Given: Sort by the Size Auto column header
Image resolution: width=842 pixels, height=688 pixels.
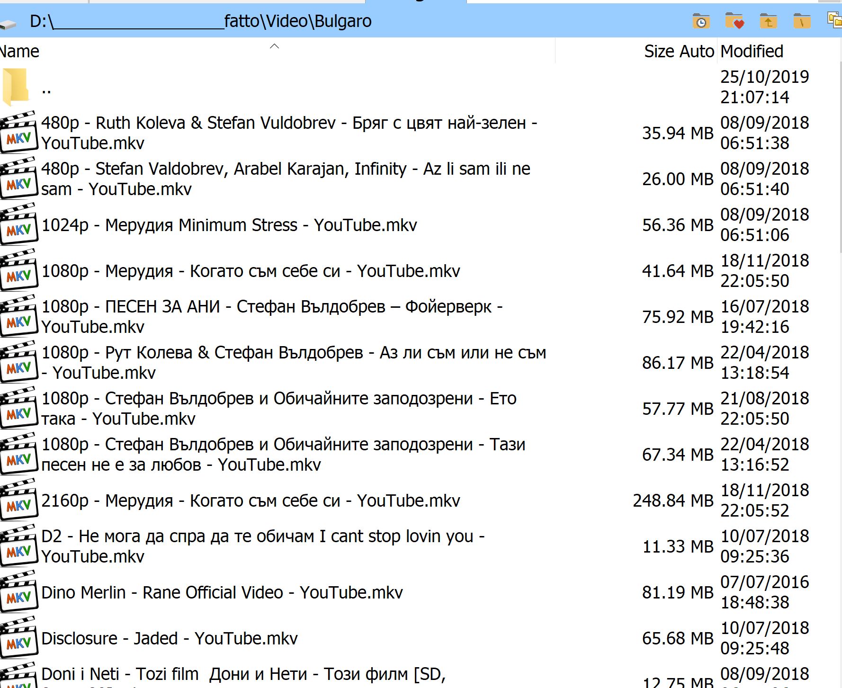Looking at the screenshot, I should coord(678,52).
